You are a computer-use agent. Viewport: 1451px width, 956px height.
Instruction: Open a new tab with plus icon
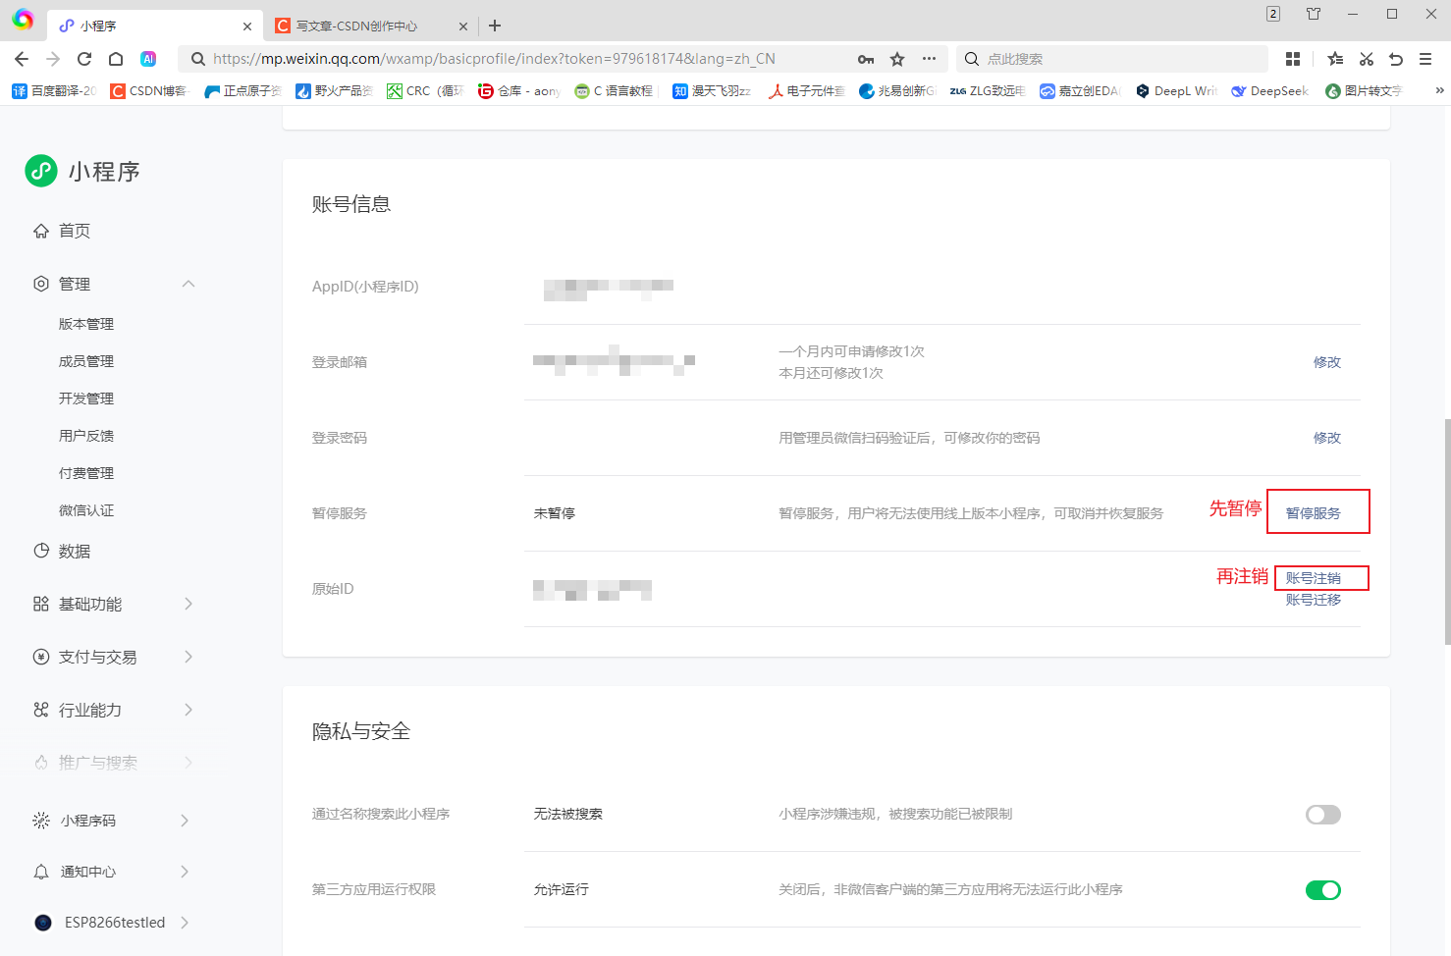[495, 26]
